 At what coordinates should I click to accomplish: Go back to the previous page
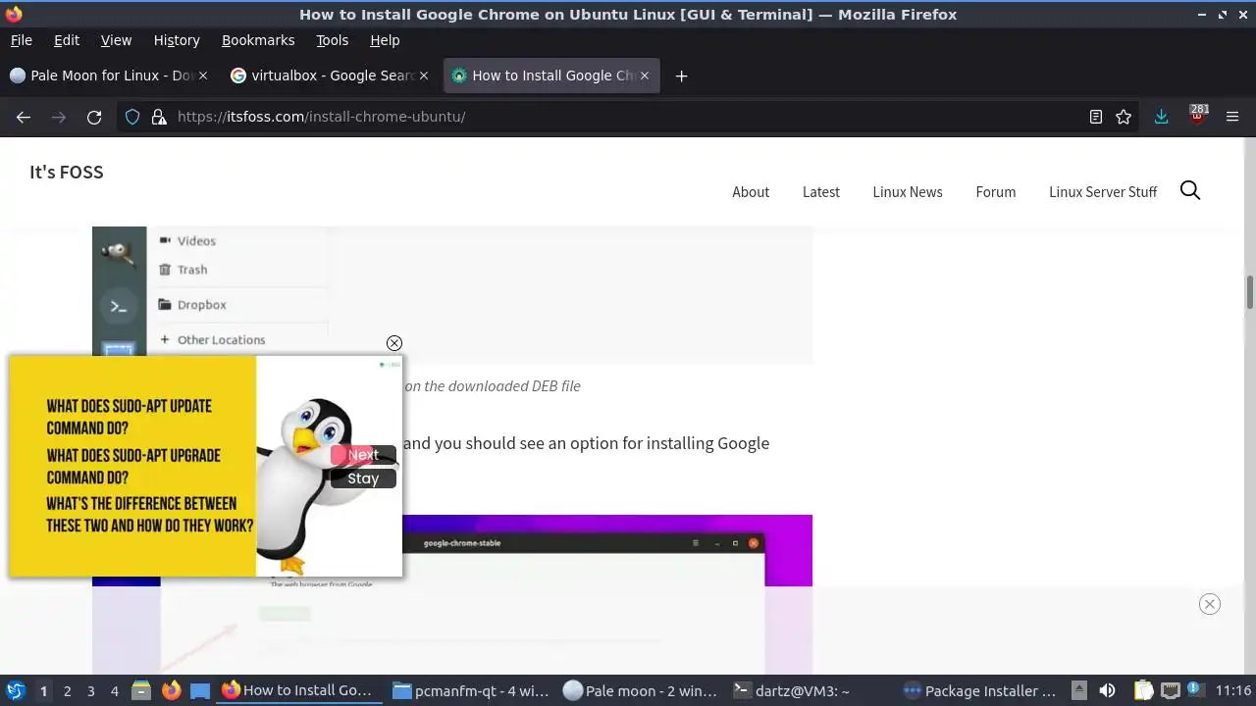24,117
